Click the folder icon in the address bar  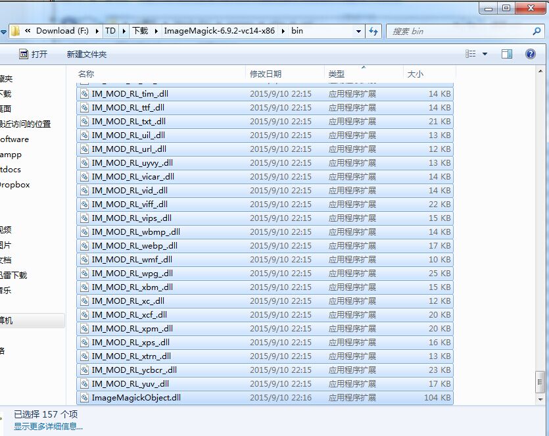[x=15, y=31]
